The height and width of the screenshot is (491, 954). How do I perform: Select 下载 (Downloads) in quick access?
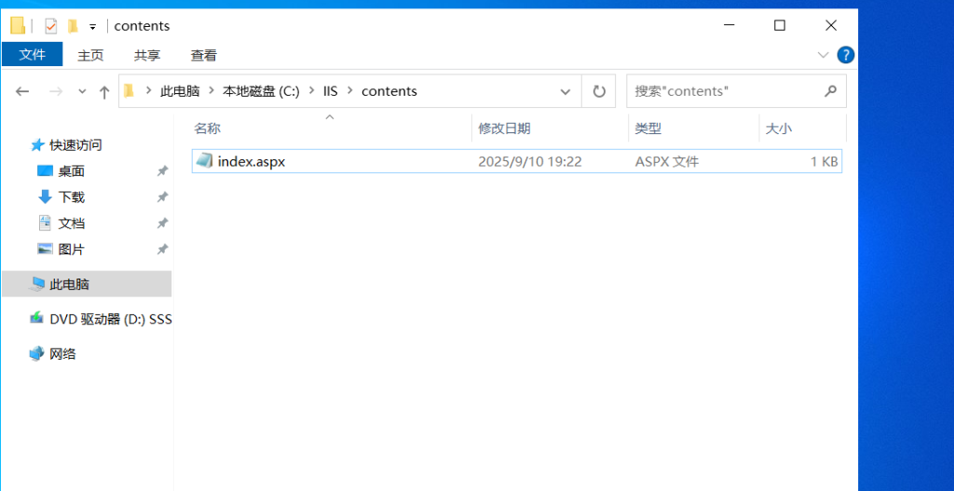coord(71,197)
